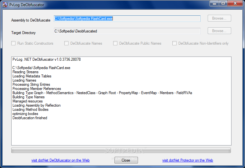Open visit dotNet DeObfuscator on the Web link
This screenshot has height=168, width=245.
tap(60, 160)
